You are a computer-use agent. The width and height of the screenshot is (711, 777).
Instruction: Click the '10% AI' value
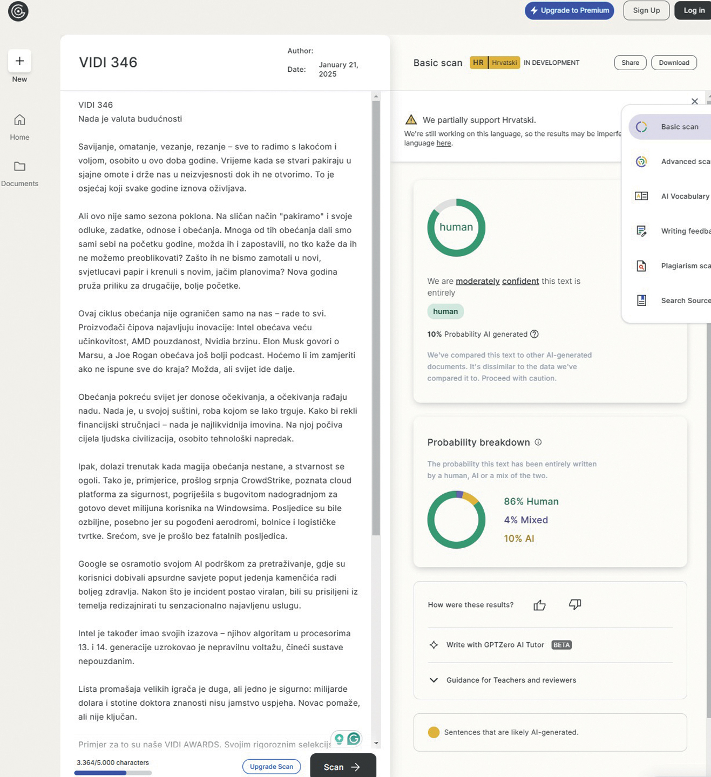click(x=519, y=539)
